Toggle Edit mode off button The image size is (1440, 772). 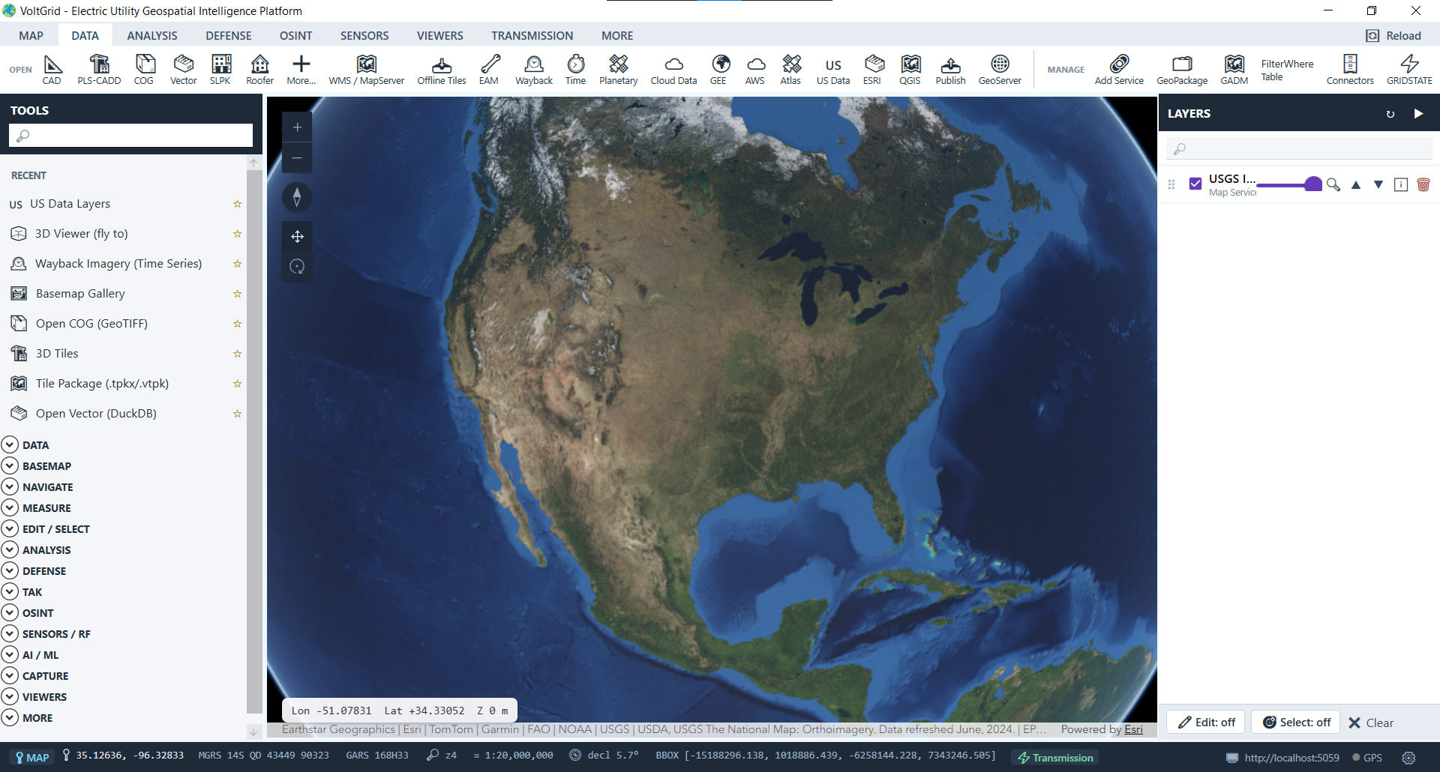click(1206, 723)
